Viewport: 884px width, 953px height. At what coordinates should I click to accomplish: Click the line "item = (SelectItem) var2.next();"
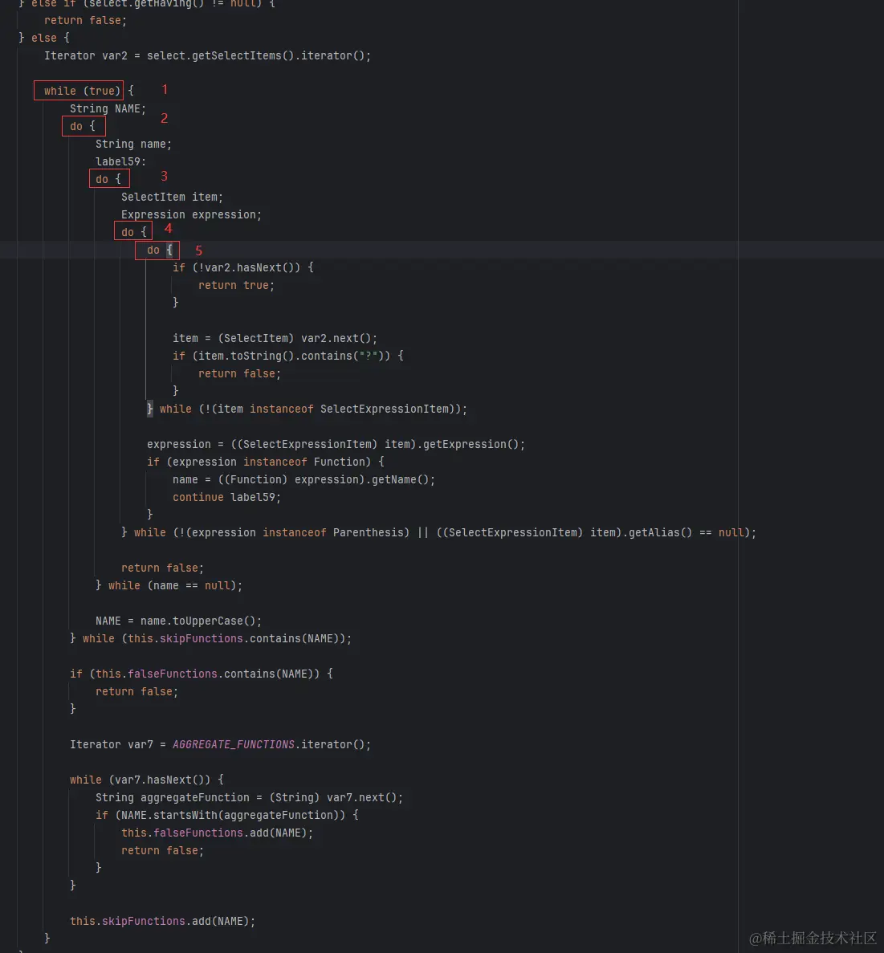click(275, 338)
